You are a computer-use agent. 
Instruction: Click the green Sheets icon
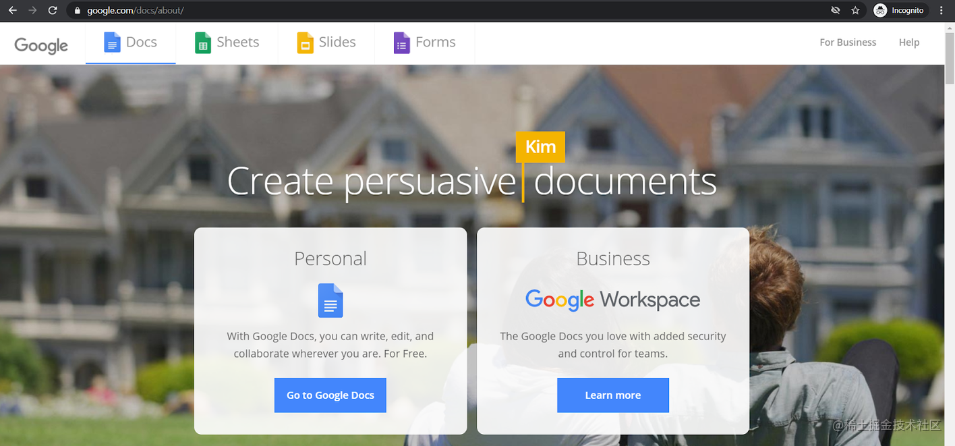point(203,43)
